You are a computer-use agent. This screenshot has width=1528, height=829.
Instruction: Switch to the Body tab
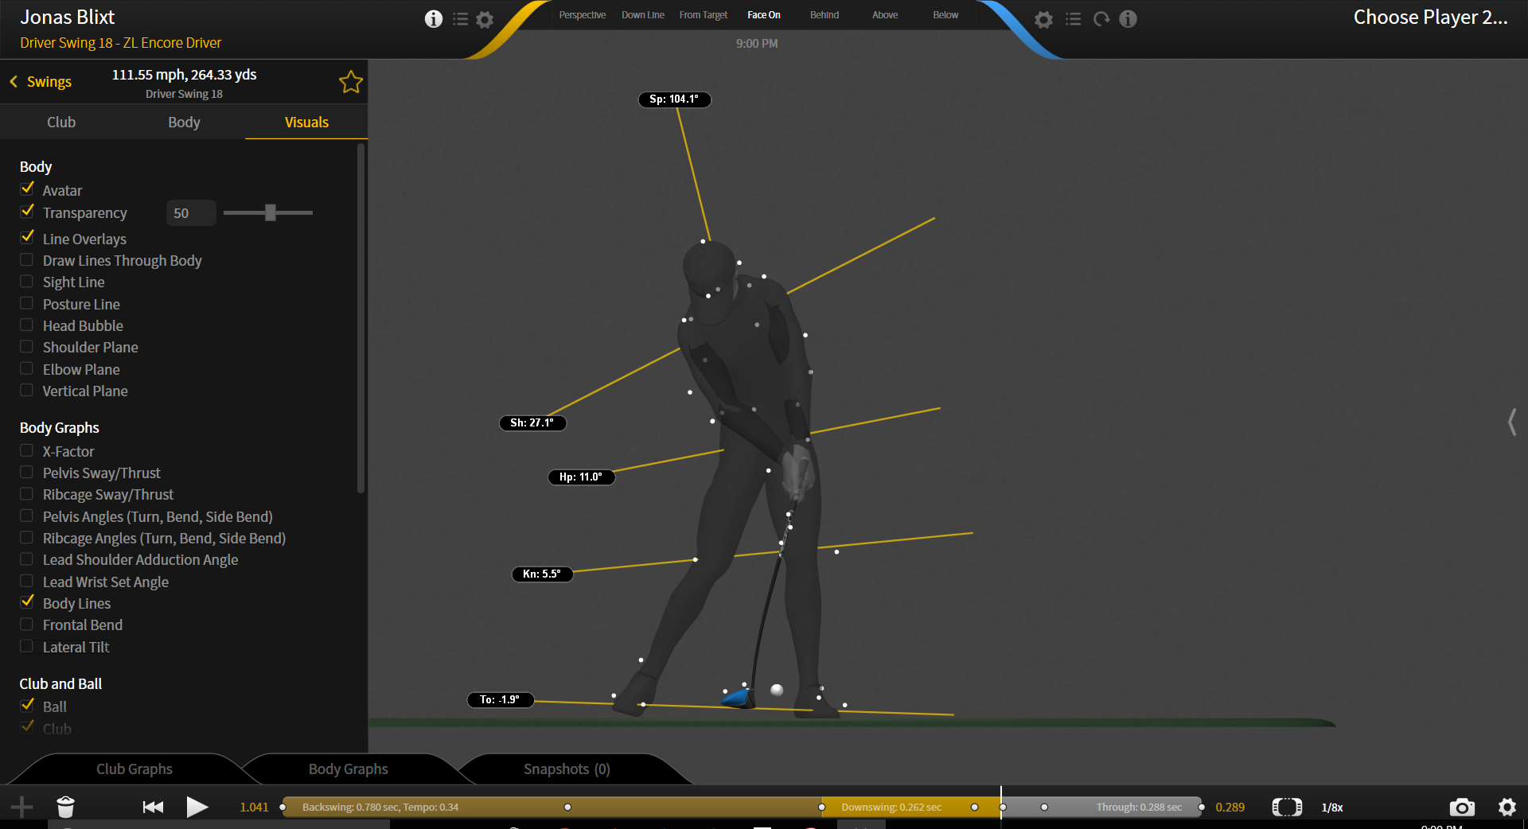tap(184, 122)
